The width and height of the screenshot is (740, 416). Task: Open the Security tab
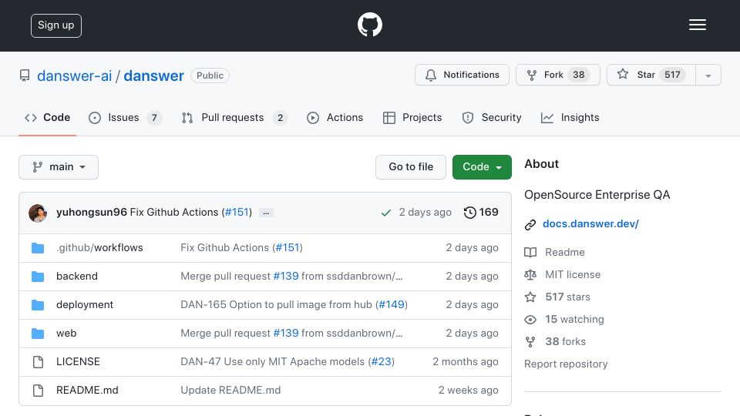click(x=492, y=117)
